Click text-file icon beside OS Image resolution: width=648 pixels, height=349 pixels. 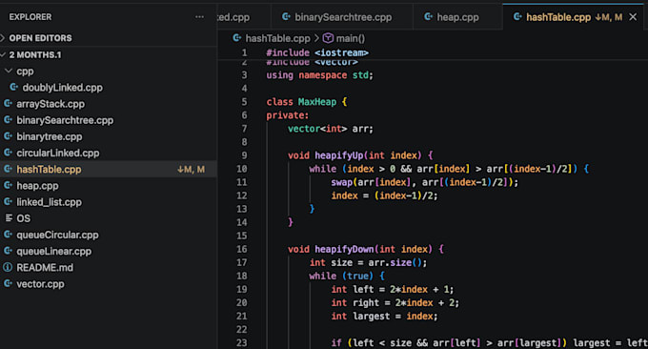(9, 218)
